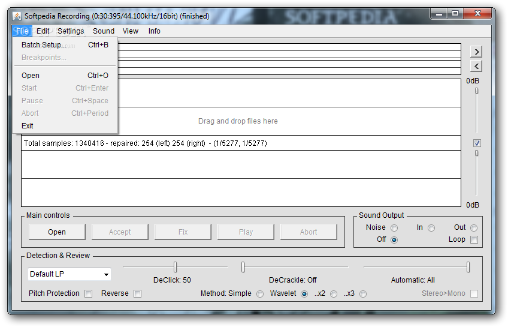This screenshot has height=327, width=508.
Task: Select Open in the File menu
Action: (65, 75)
